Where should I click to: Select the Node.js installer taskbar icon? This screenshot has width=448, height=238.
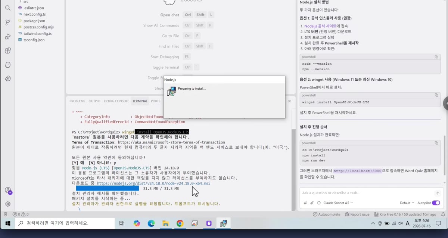click(x=223, y=223)
